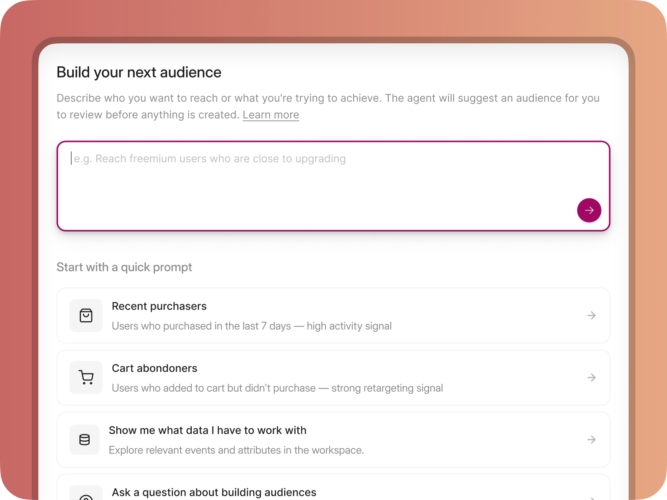Choose Ask a question about building audiences
This screenshot has height=500, width=667.
pyautogui.click(x=214, y=492)
